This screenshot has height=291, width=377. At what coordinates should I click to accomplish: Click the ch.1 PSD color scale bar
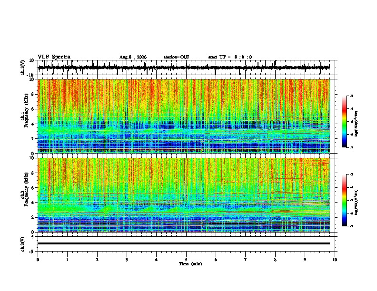[345, 122]
